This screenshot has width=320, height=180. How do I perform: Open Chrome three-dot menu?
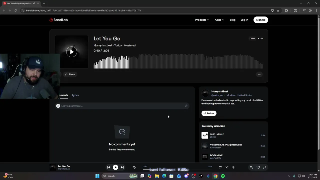pos(316,10)
